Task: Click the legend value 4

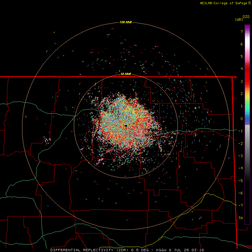Action: point(242,69)
